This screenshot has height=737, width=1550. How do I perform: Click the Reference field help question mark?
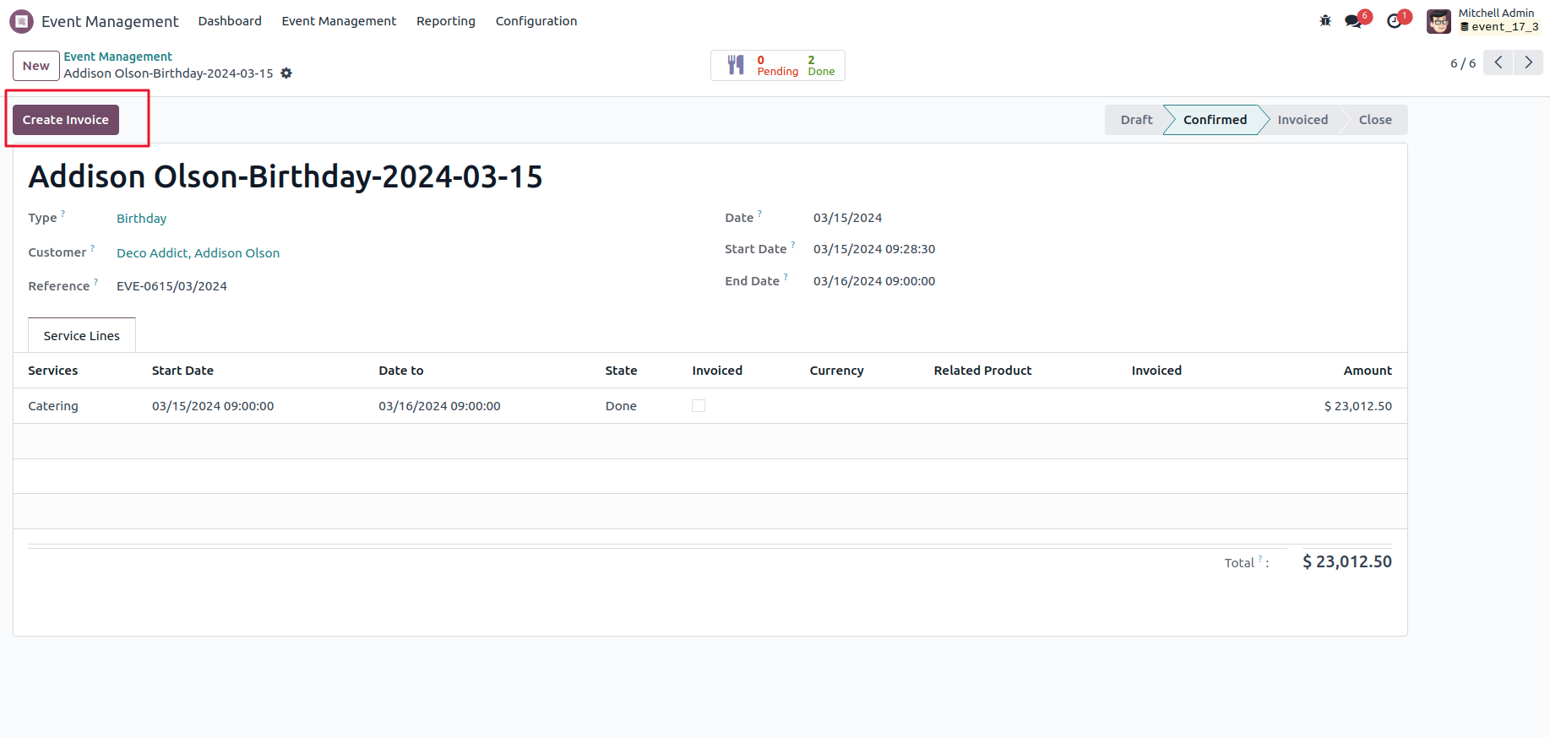pos(96,282)
